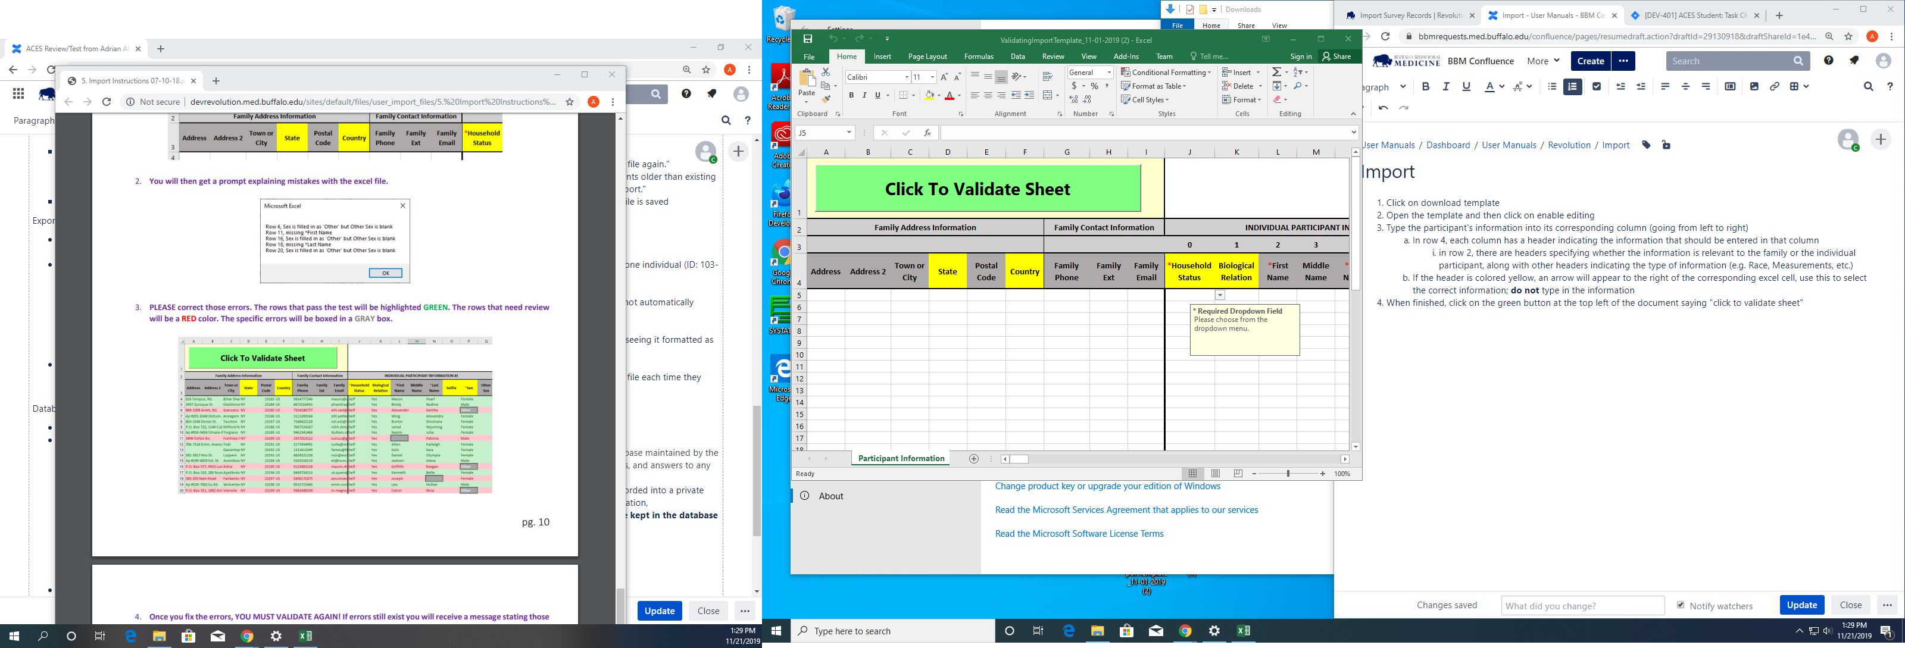
Task: Click Excel Save icon in quick access toolbar
Action: coord(808,39)
